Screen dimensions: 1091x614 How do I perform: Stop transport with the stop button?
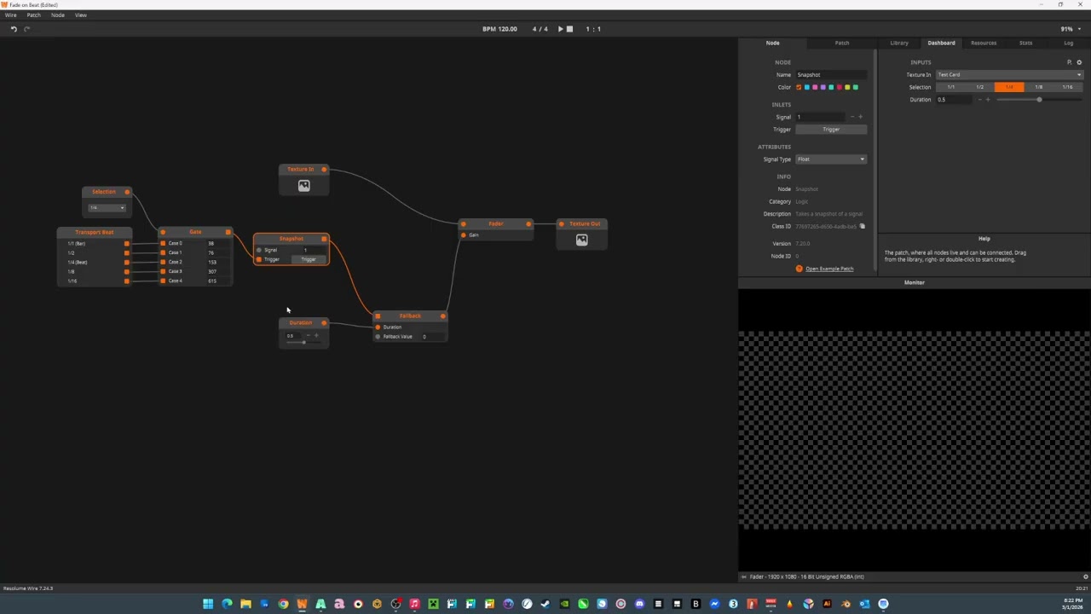569,29
